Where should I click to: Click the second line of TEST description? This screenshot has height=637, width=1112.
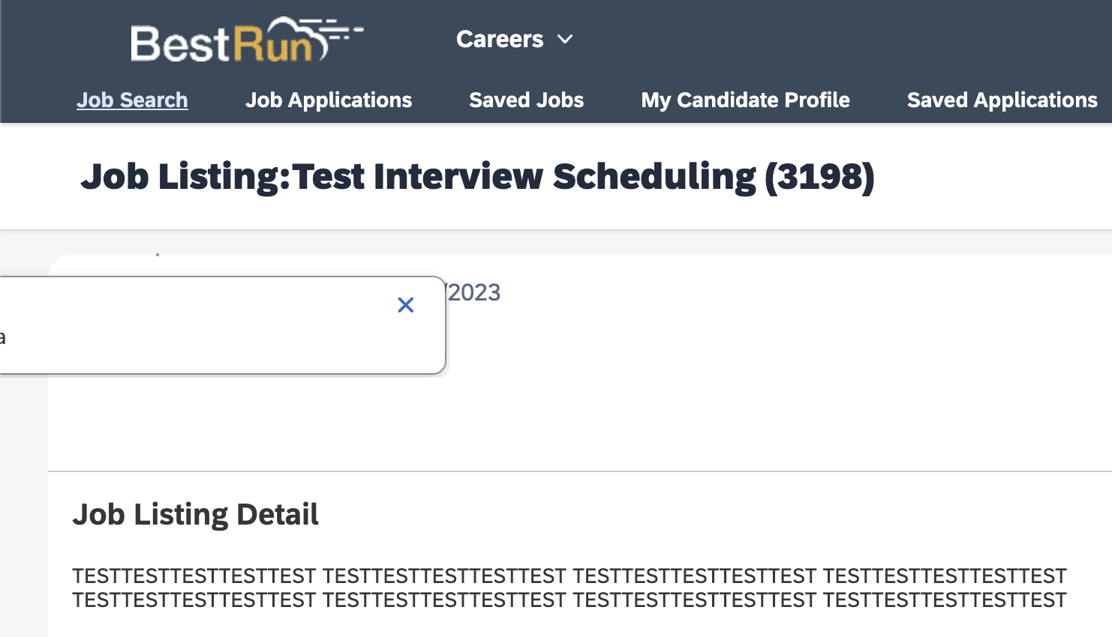(x=570, y=600)
